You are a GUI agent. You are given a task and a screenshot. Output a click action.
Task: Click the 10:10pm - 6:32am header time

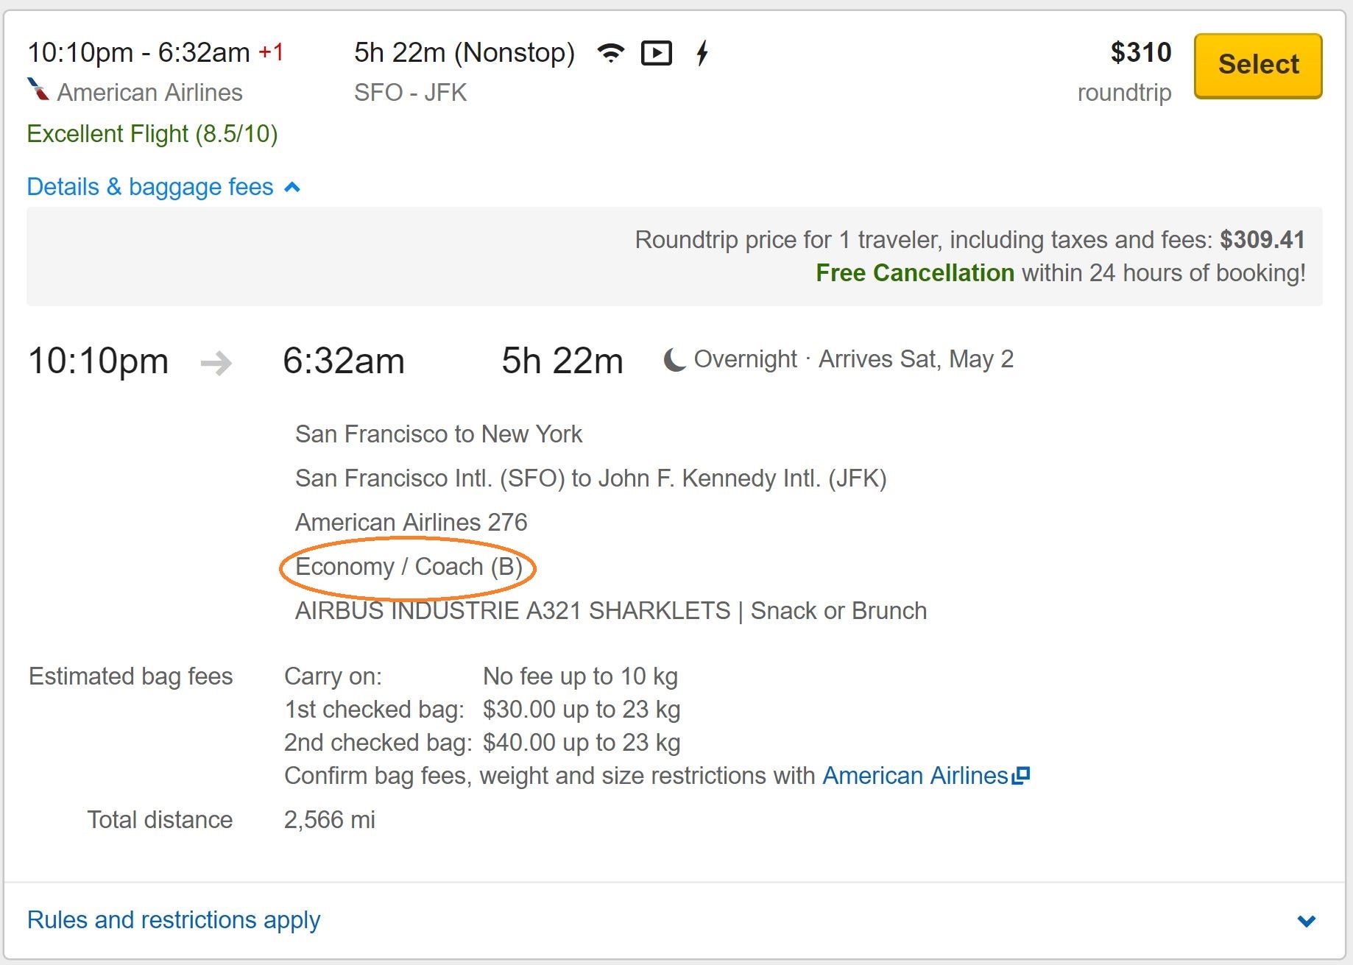139,53
